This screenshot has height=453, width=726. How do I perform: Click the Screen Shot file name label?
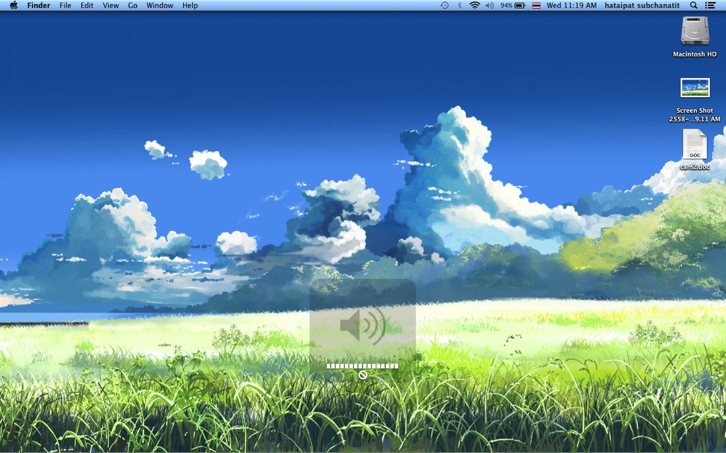[x=695, y=115]
